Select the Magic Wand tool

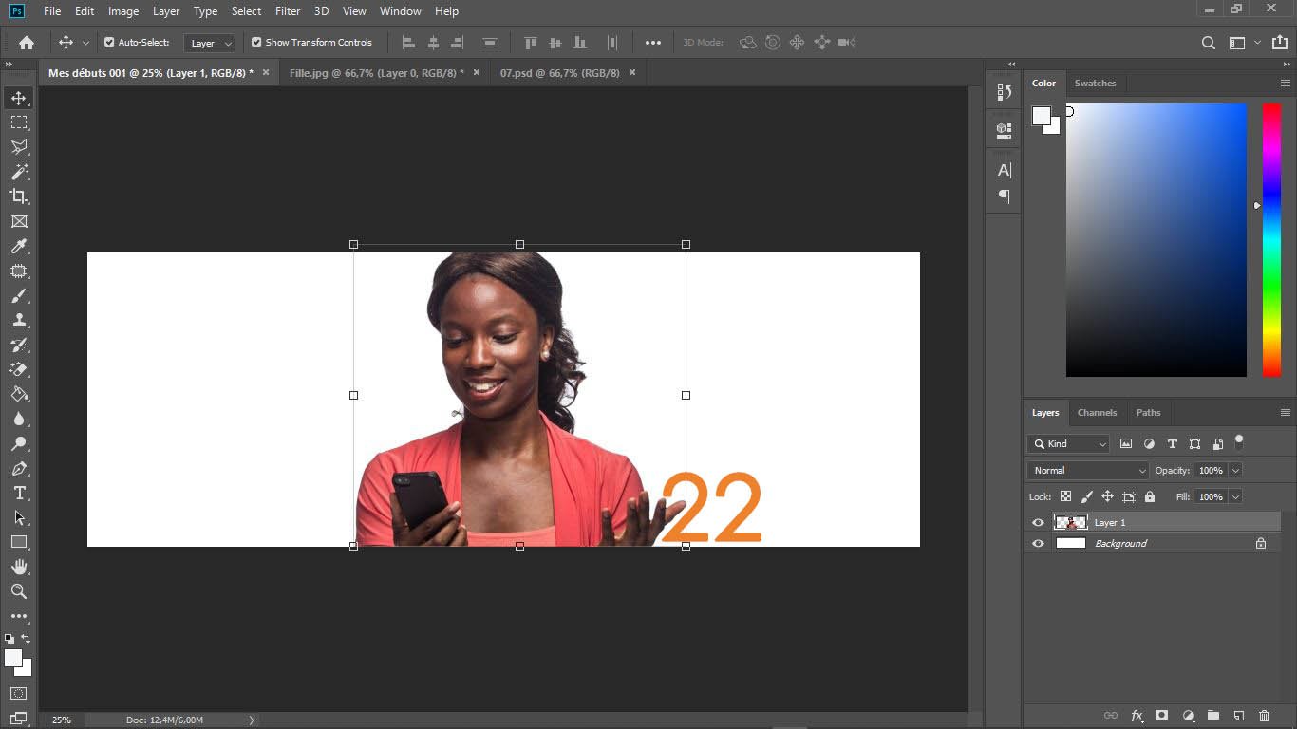pyautogui.click(x=19, y=172)
